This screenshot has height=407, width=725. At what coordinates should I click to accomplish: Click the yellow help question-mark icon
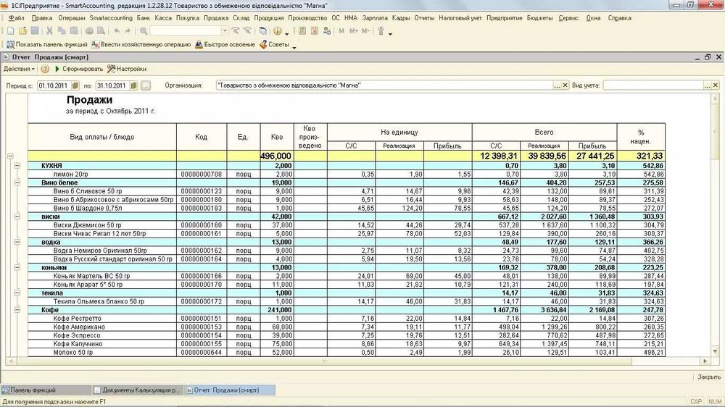click(x=45, y=69)
